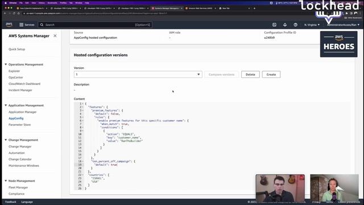Open Compliance in sidebar
Screen dimensions: 364x205
point(16,194)
